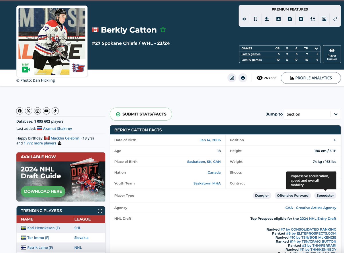Play the NEW video thumbnail on player photo

pyautogui.click(x=25, y=69)
